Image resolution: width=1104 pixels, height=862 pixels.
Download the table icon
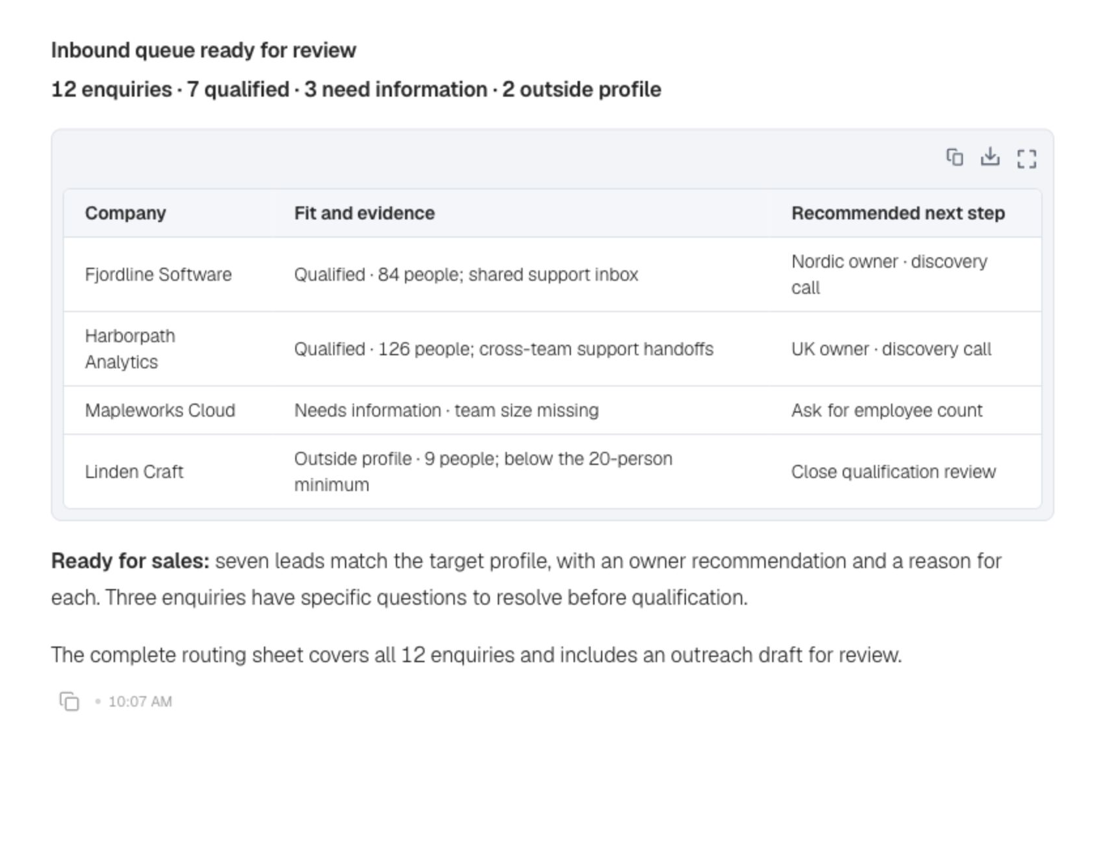pos(990,157)
